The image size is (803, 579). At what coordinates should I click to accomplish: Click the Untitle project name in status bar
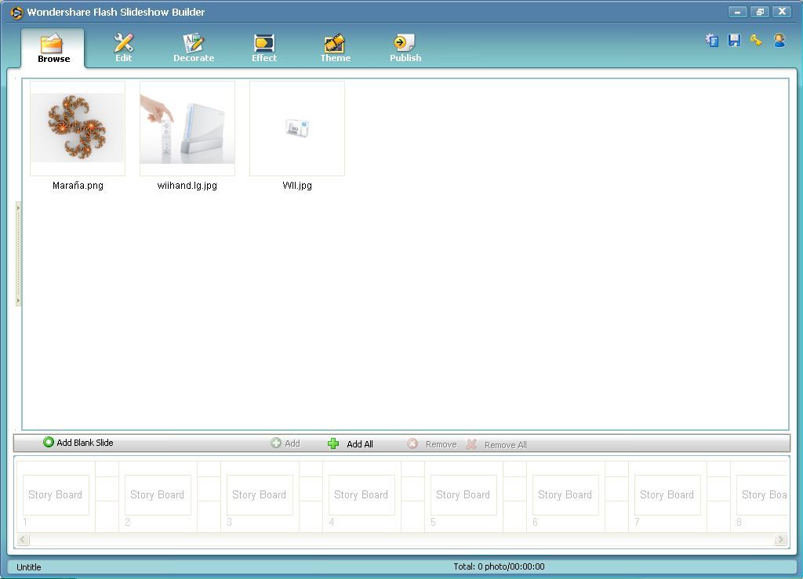coord(29,567)
